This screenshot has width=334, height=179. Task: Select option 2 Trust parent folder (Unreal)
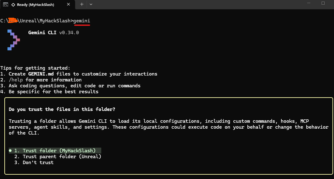click(x=58, y=157)
